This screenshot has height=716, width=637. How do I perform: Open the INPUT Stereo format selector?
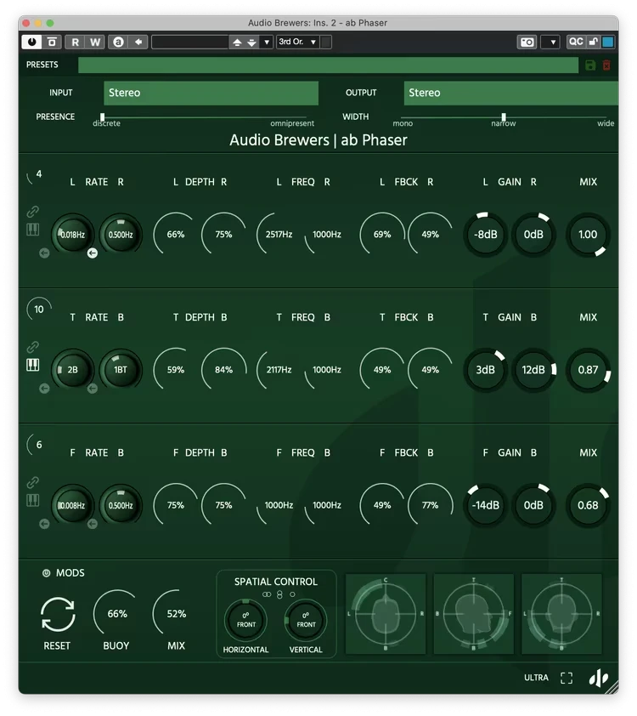pos(211,93)
